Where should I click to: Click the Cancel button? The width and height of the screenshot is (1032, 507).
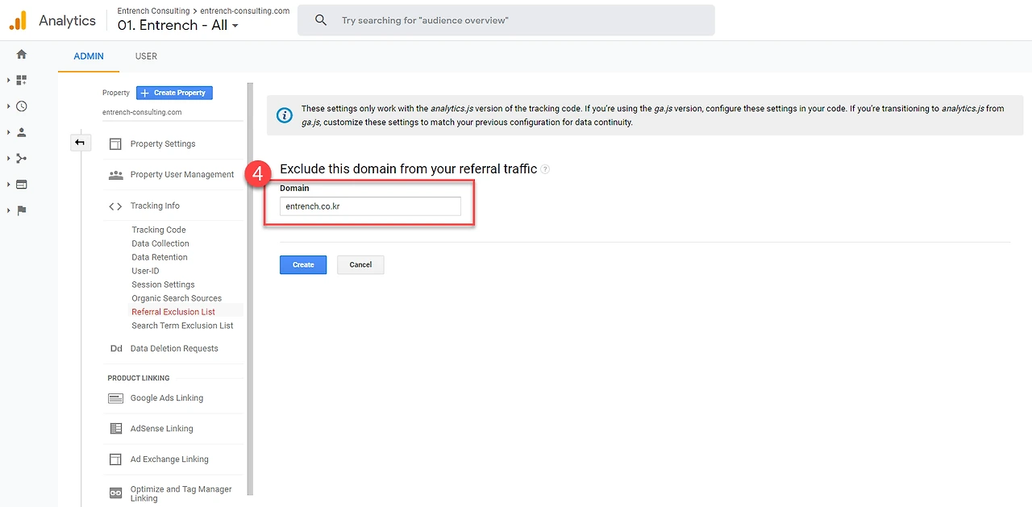click(360, 264)
